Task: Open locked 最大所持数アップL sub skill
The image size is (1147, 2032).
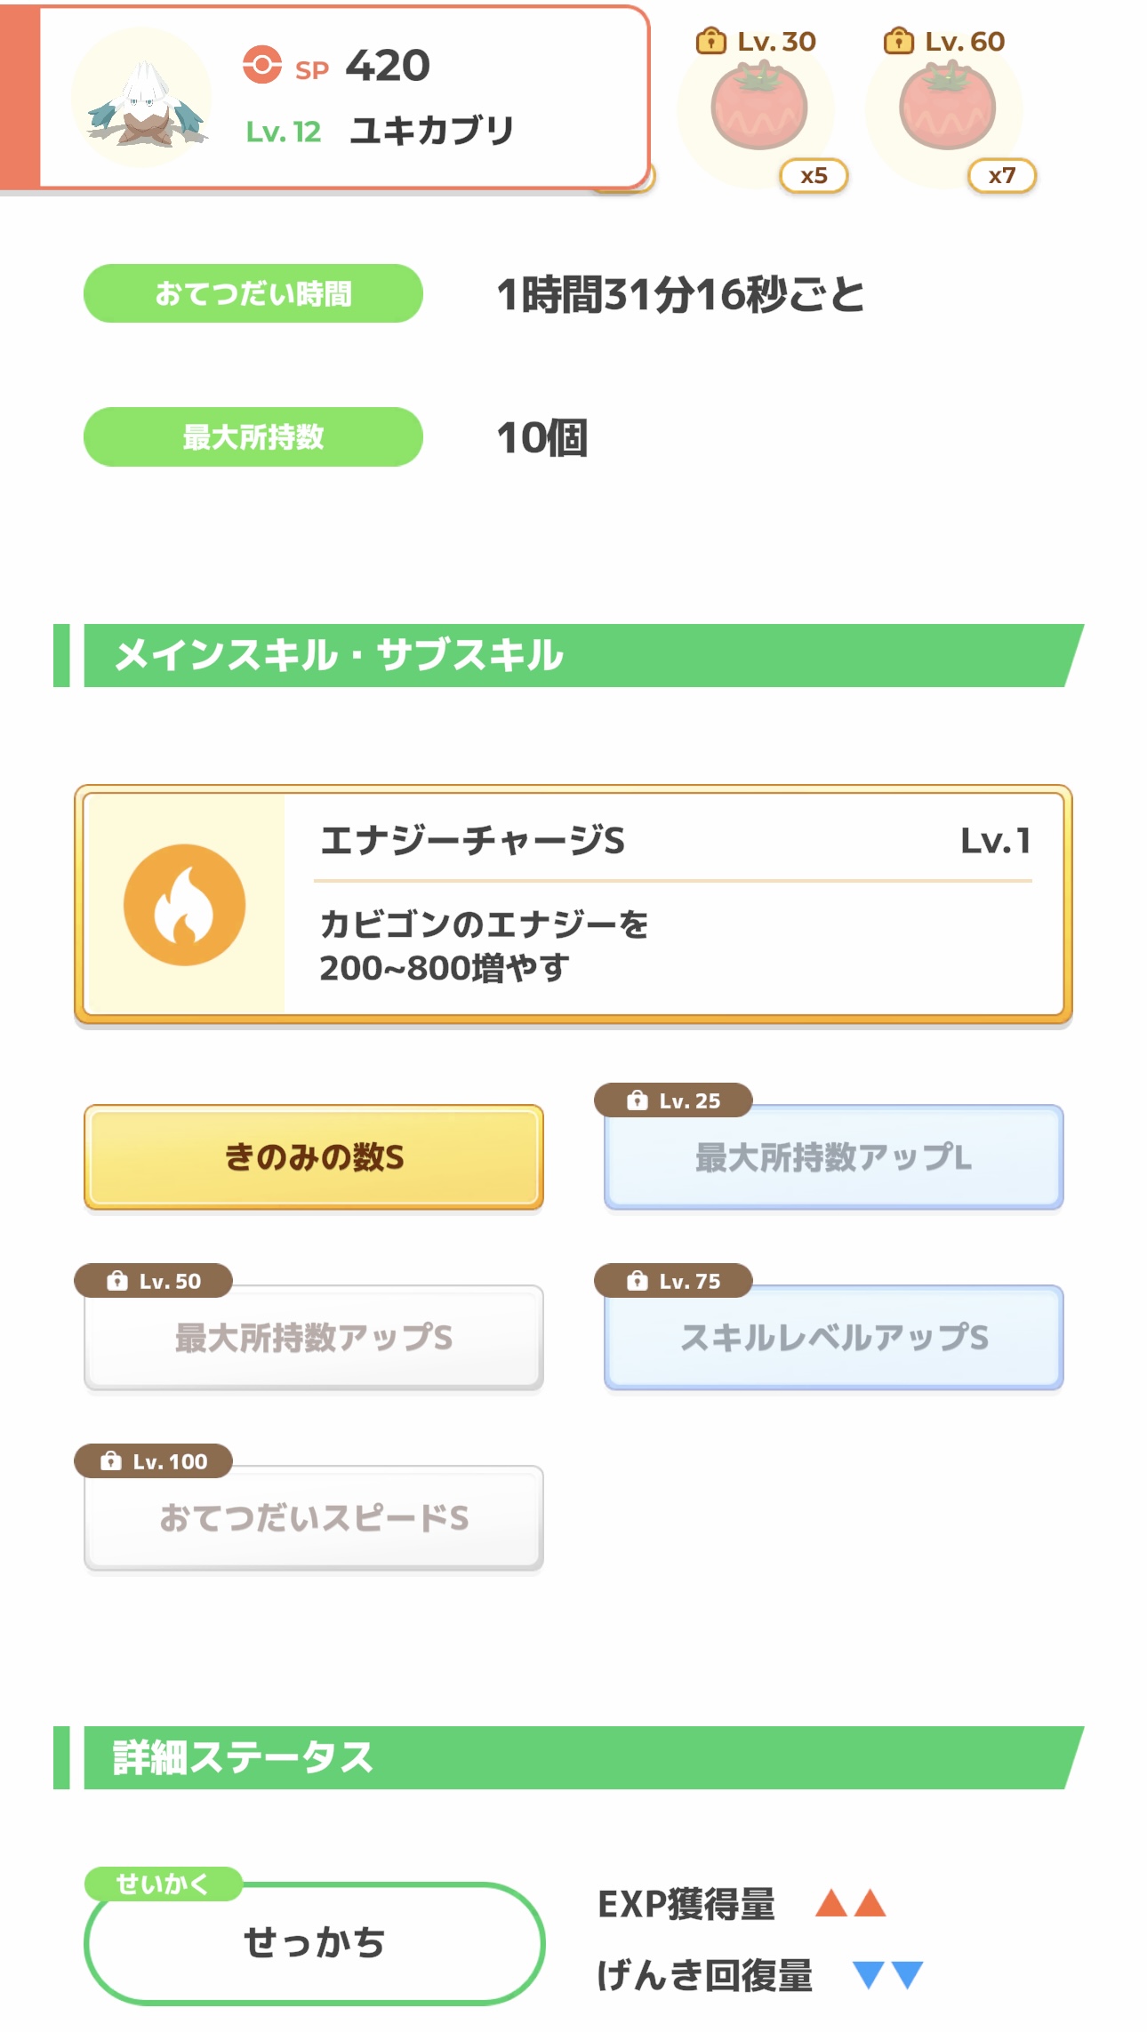Action: click(833, 1157)
